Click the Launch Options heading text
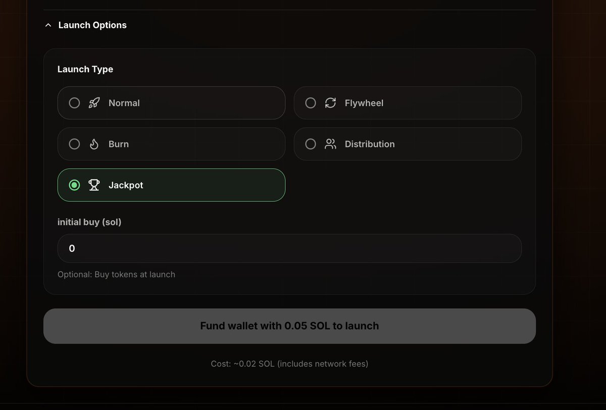Screen dimensions: 606x410 click(92, 25)
